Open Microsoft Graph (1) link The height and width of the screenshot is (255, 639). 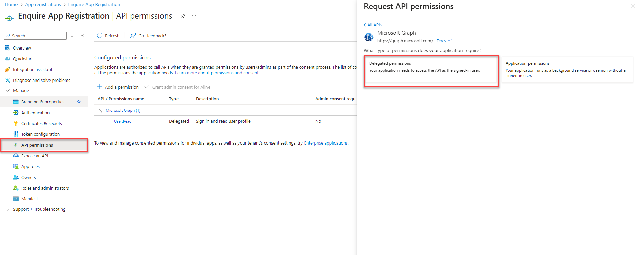tap(123, 110)
